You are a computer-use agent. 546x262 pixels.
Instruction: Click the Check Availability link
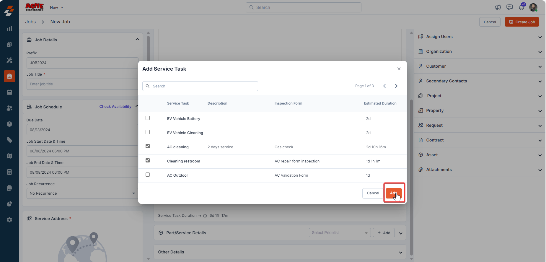pyautogui.click(x=115, y=107)
